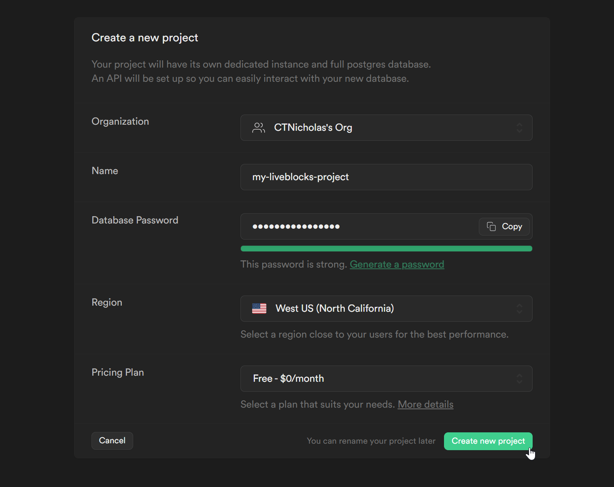
Task: Click the up-down chevron on Pricing Plan selector
Action: 520,379
